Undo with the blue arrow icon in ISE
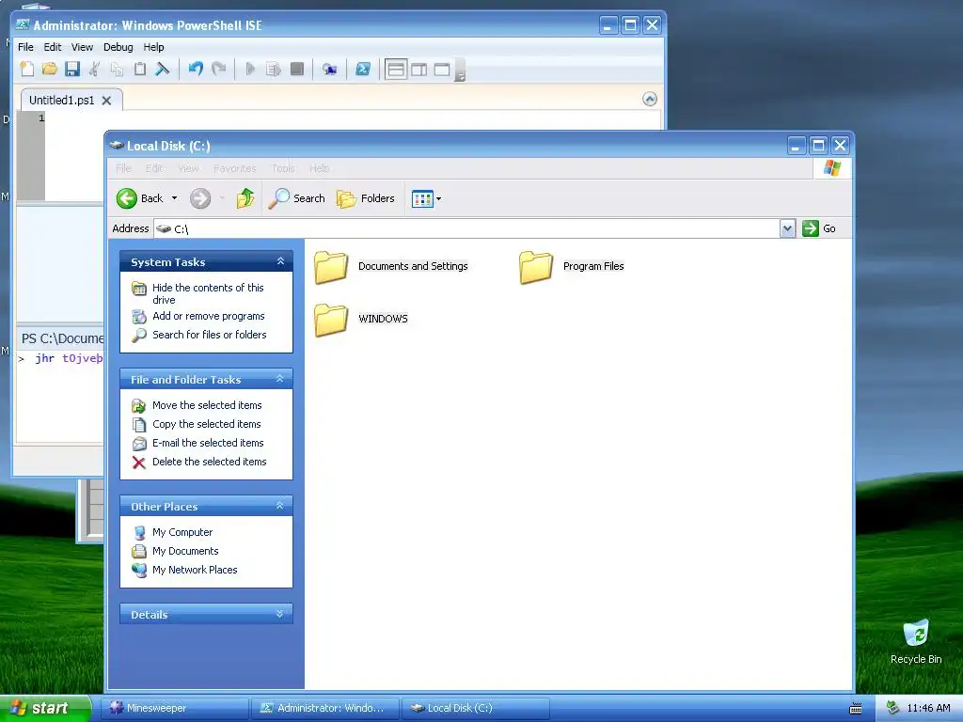This screenshot has width=963, height=722. click(x=196, y=69)
